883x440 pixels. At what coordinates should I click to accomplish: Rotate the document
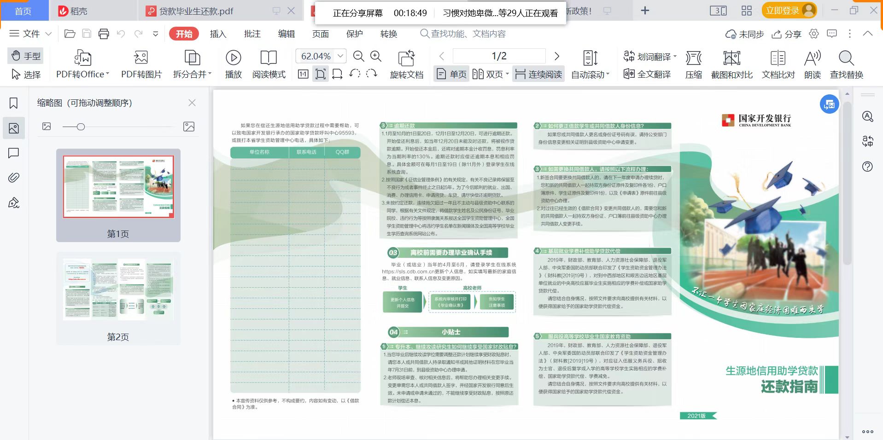click(407, 64)
